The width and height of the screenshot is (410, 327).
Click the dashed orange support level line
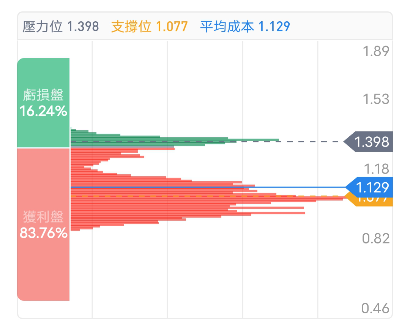210,196
